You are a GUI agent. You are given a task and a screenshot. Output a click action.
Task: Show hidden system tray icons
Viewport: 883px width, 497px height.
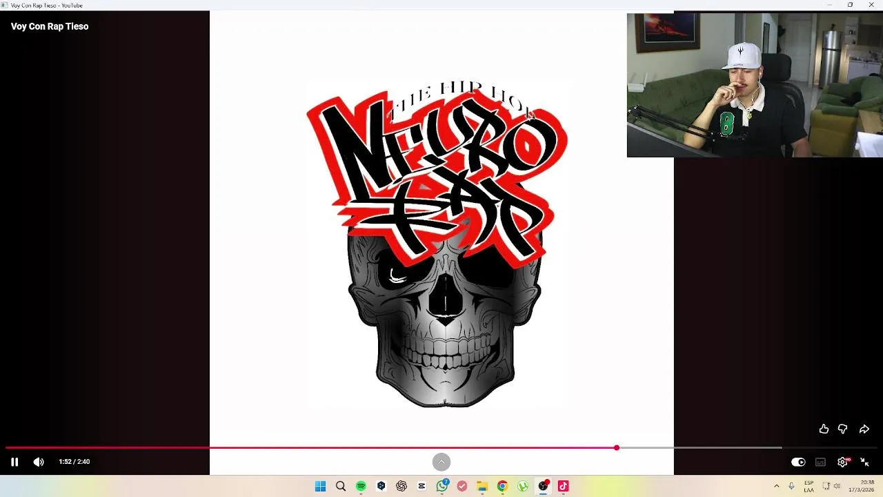(x=777, y=487)
